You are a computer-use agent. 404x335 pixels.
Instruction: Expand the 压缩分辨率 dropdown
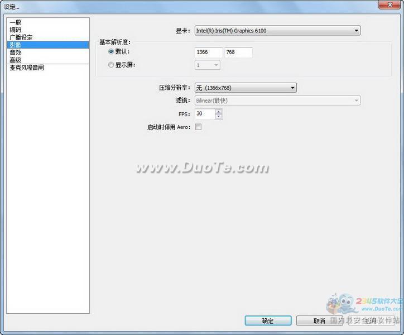pos(246,88)
